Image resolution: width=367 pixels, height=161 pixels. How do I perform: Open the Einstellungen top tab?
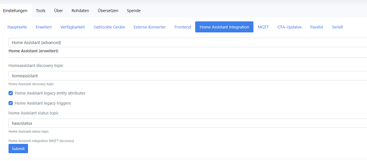point(15,10)
